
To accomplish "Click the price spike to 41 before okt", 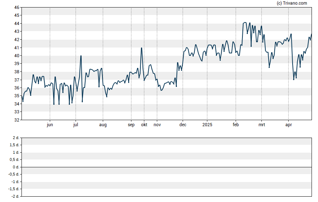I will [141, 48].
